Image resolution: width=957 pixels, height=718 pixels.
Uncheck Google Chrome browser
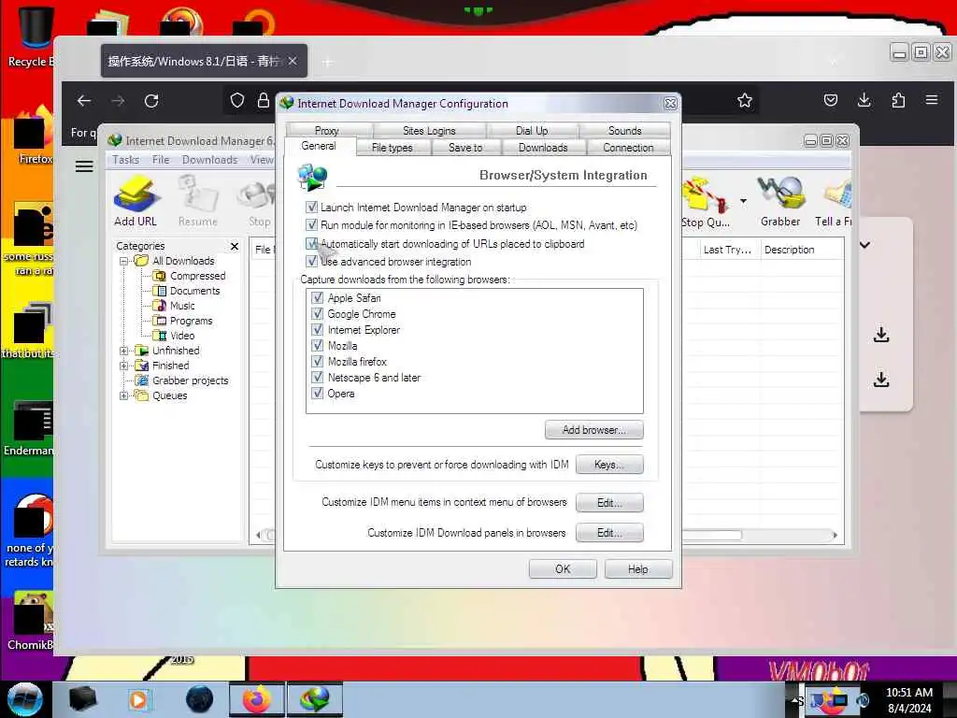(318, 314)
